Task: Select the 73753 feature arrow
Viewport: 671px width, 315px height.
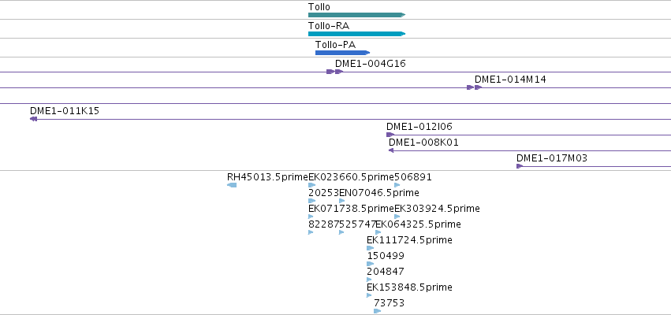Action: [377, 311]
